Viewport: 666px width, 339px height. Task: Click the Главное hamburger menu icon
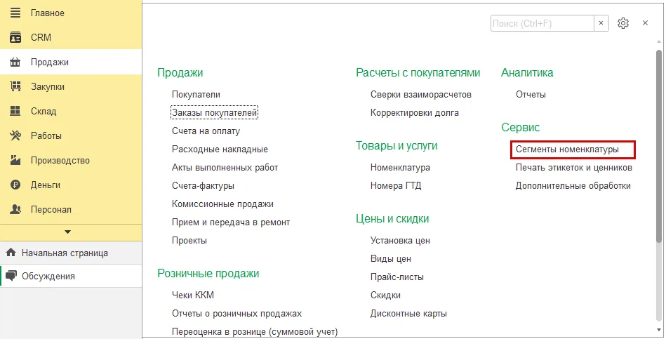(x=15, y=13)
